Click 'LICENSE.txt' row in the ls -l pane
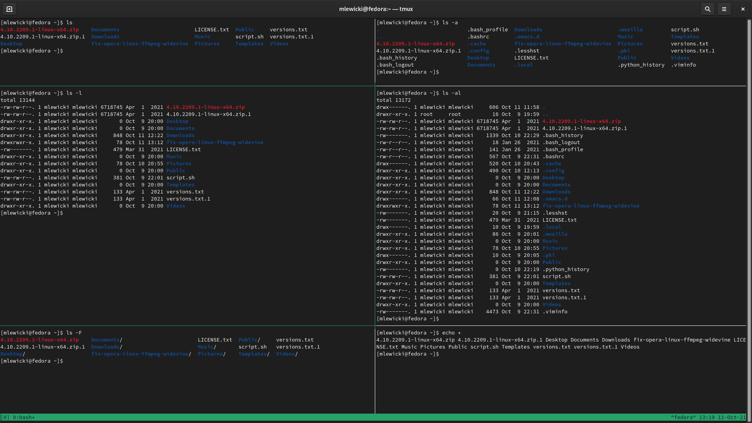This screenshot has width=752, height=423. pos(101,150)
